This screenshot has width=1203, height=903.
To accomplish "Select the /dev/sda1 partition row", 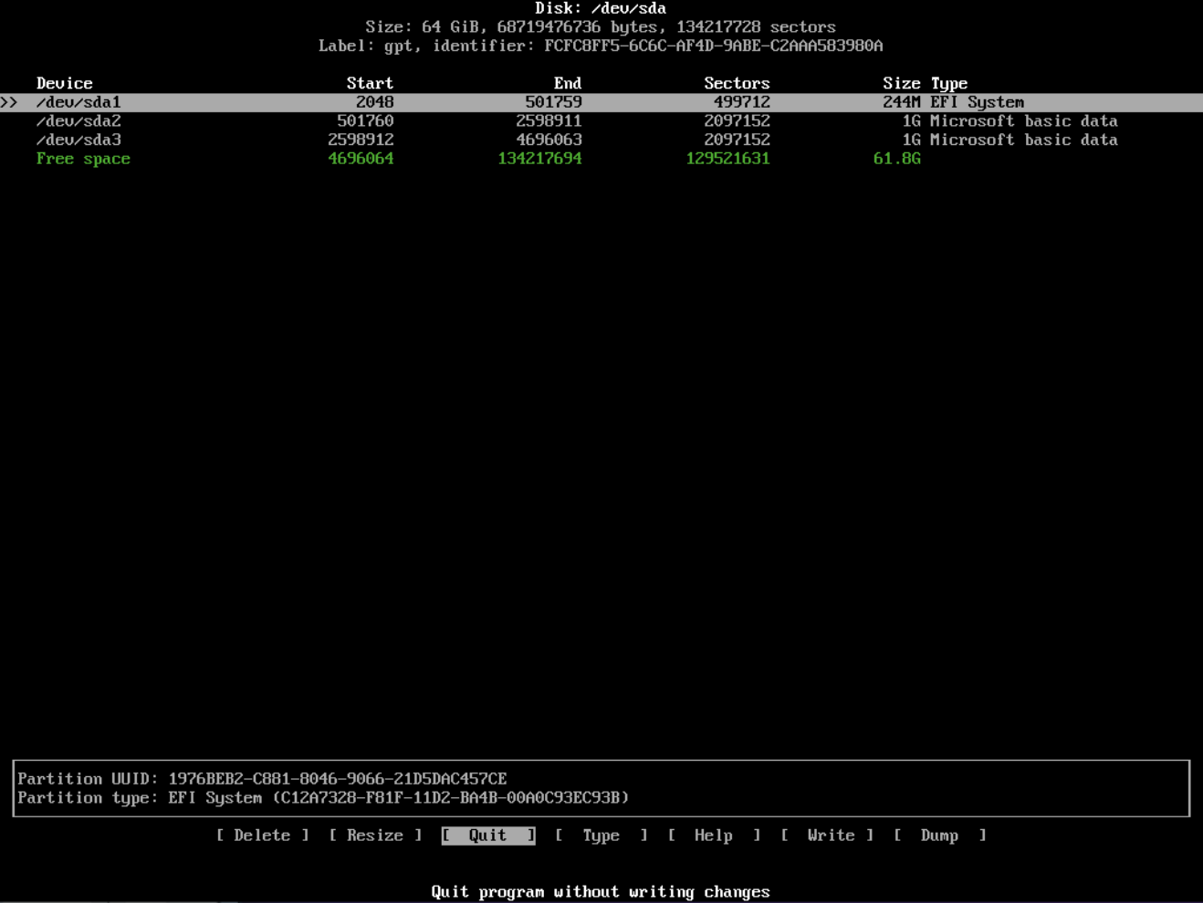I will (601, 102).
